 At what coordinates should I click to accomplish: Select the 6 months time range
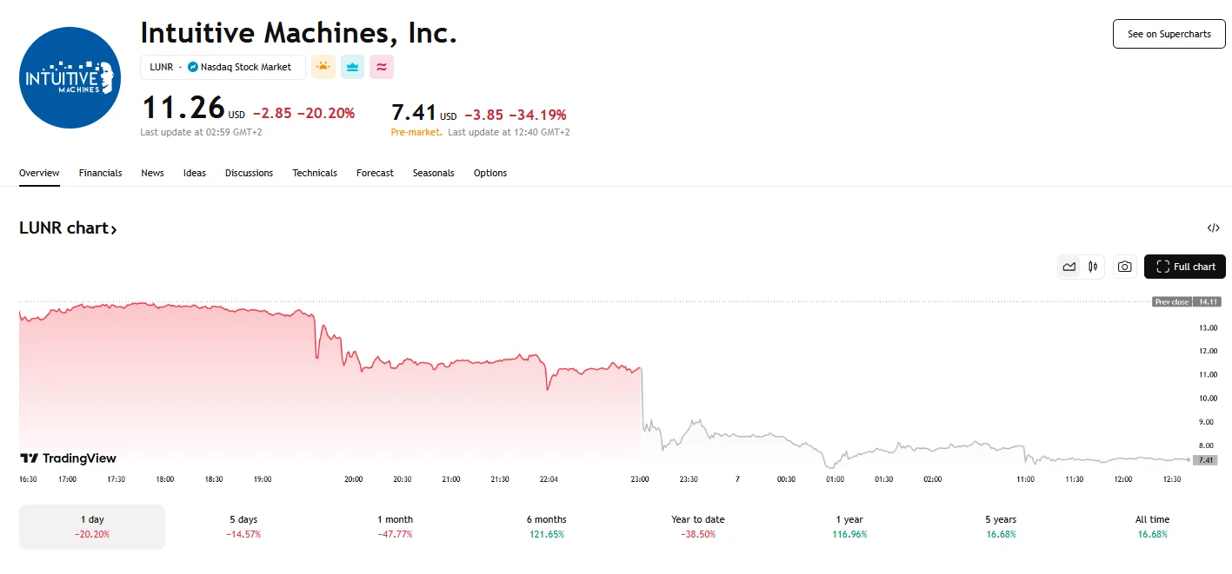click(546, 526)
